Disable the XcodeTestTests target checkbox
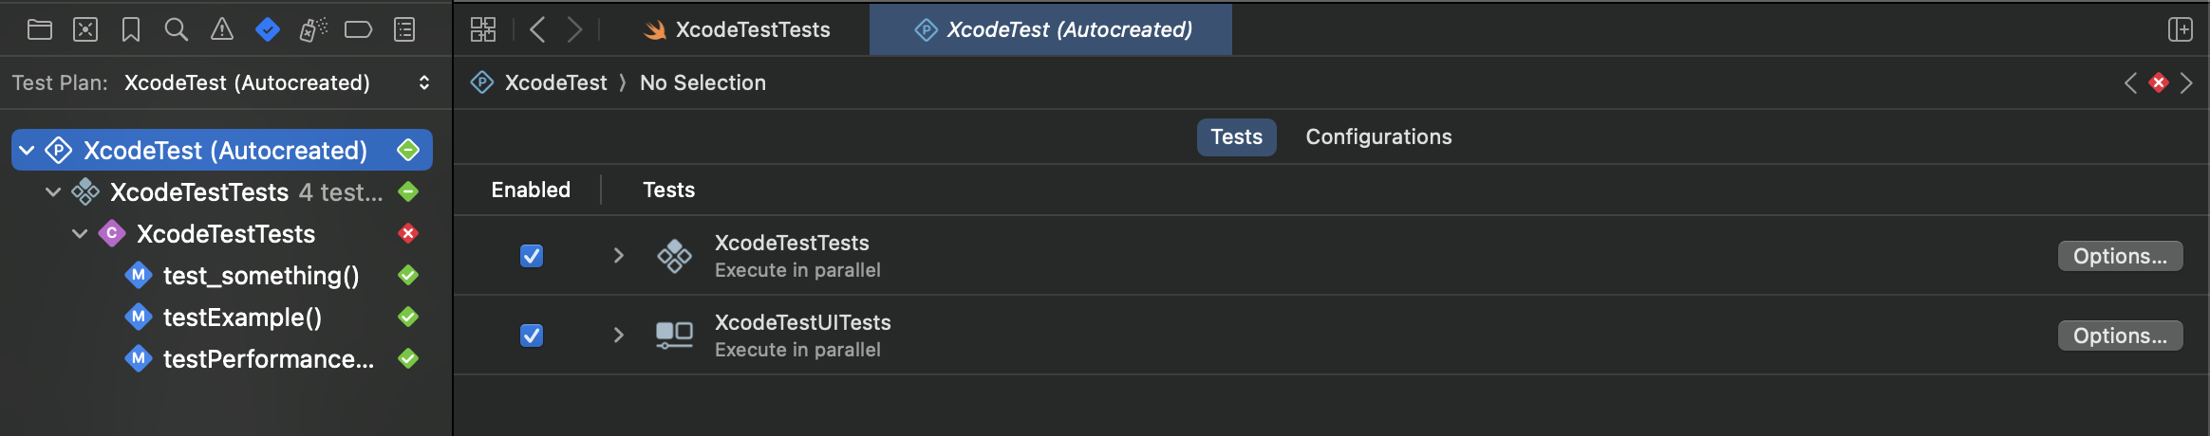The height and width of the screenshot is (436, 2210). tap(532, 256)
